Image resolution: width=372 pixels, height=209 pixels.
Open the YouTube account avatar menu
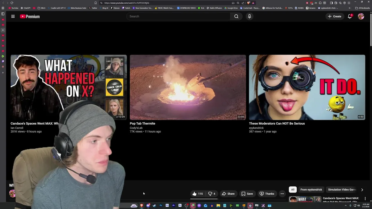[361, 17]
